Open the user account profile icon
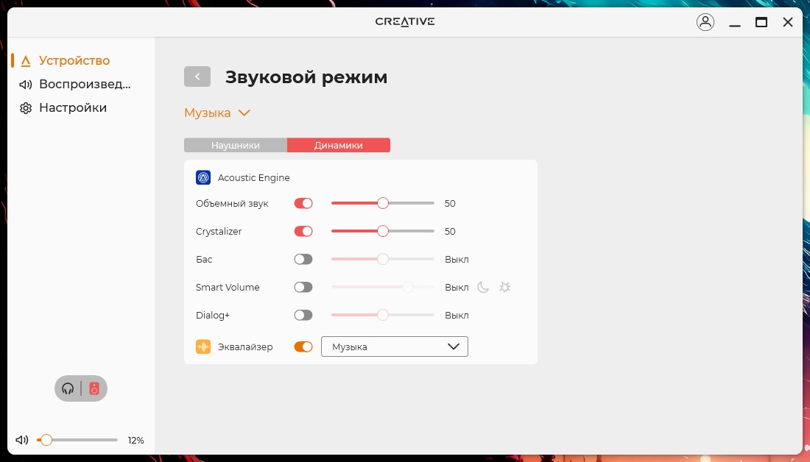The image size is (810, 462). [705, 22]
